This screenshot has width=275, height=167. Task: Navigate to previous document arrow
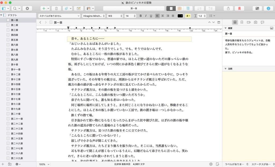pos(209,22)
